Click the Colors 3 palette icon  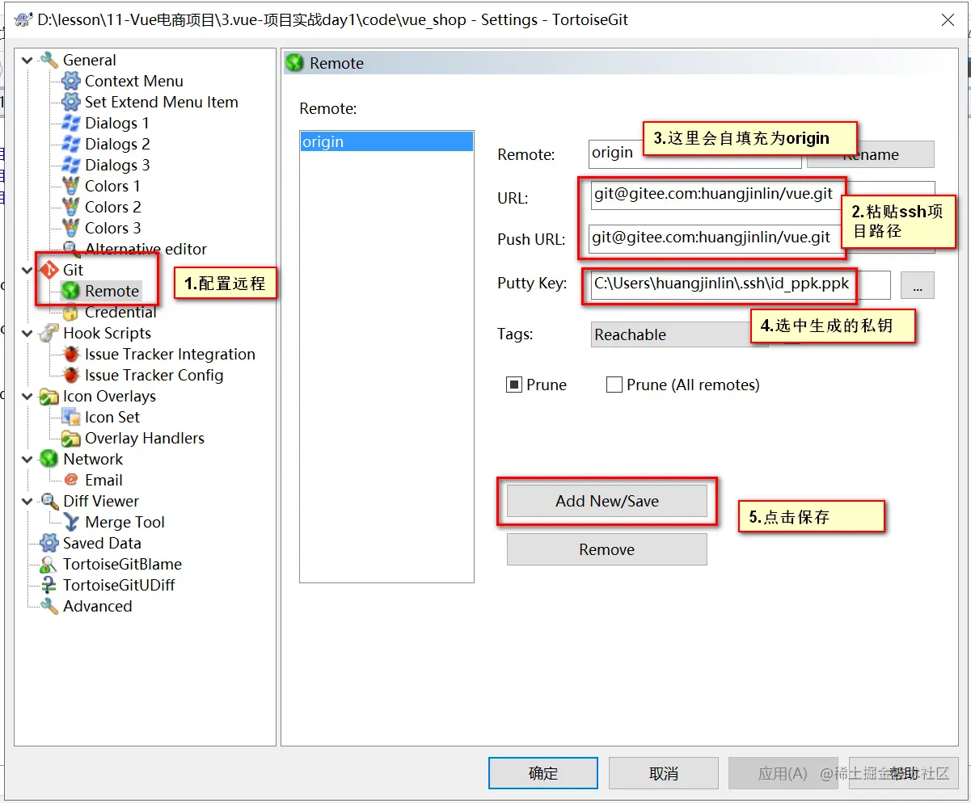coord(71,228)
